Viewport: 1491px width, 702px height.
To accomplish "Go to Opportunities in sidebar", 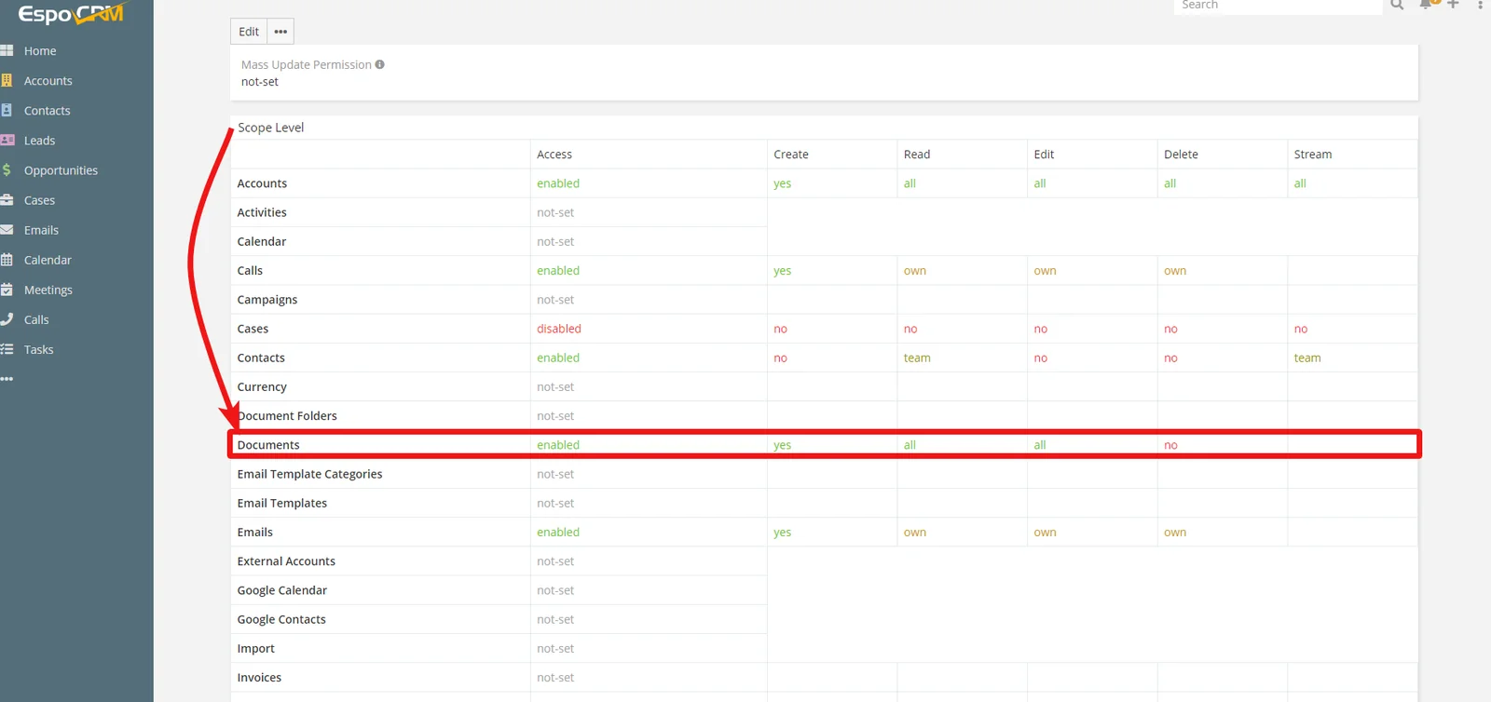I will point(61,170).
